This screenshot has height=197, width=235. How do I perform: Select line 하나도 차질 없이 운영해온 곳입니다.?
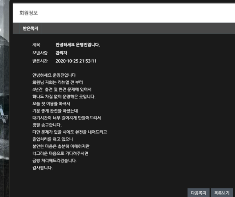coord(64,97)
